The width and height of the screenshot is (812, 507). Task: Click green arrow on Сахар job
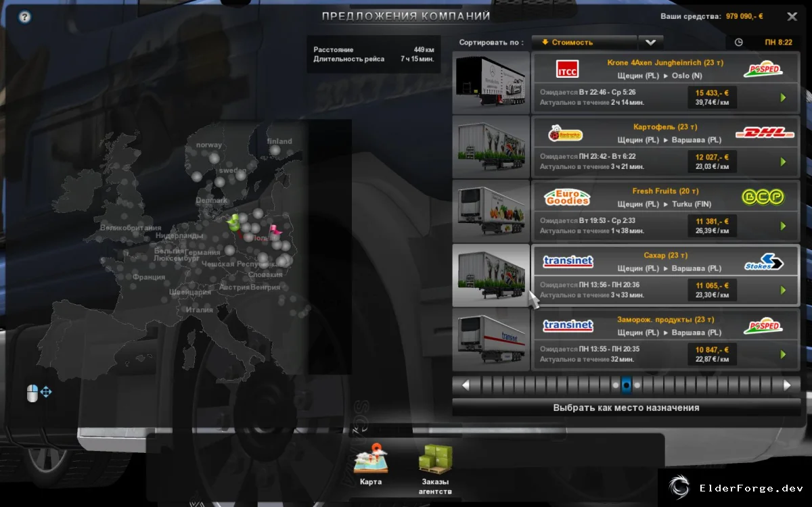(783, 291)
